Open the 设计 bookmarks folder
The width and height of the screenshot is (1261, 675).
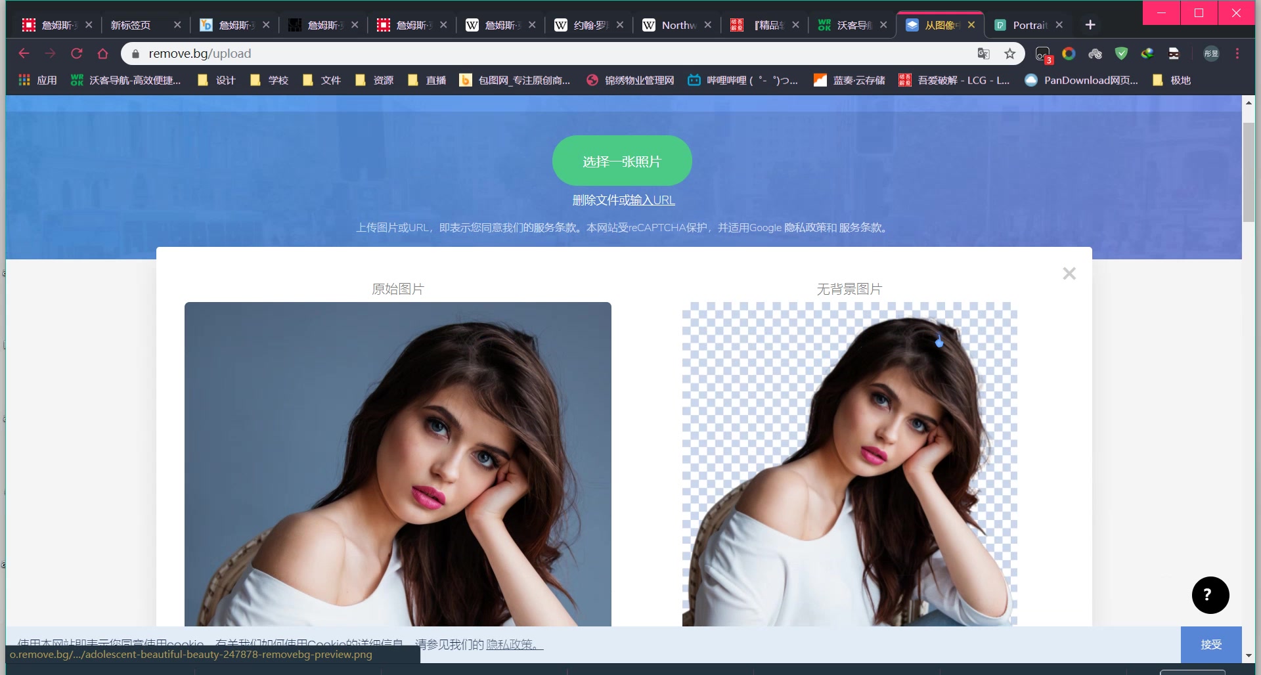point(216,80)
